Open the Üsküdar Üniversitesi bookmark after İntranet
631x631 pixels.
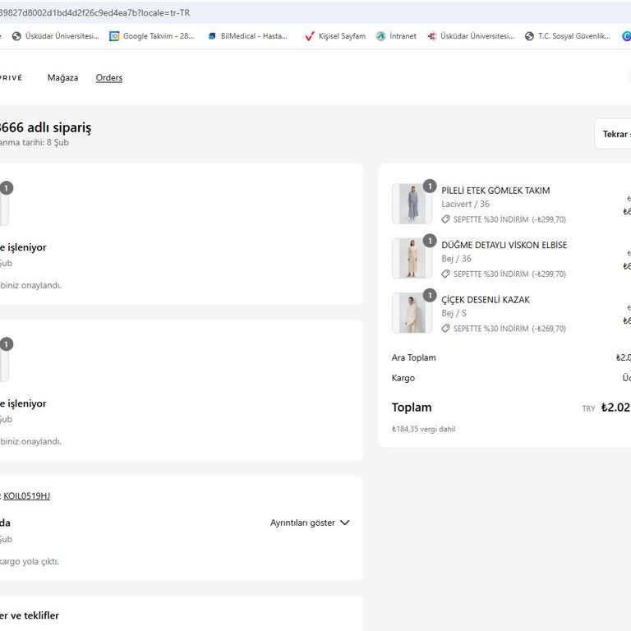(x=471, y=36)
